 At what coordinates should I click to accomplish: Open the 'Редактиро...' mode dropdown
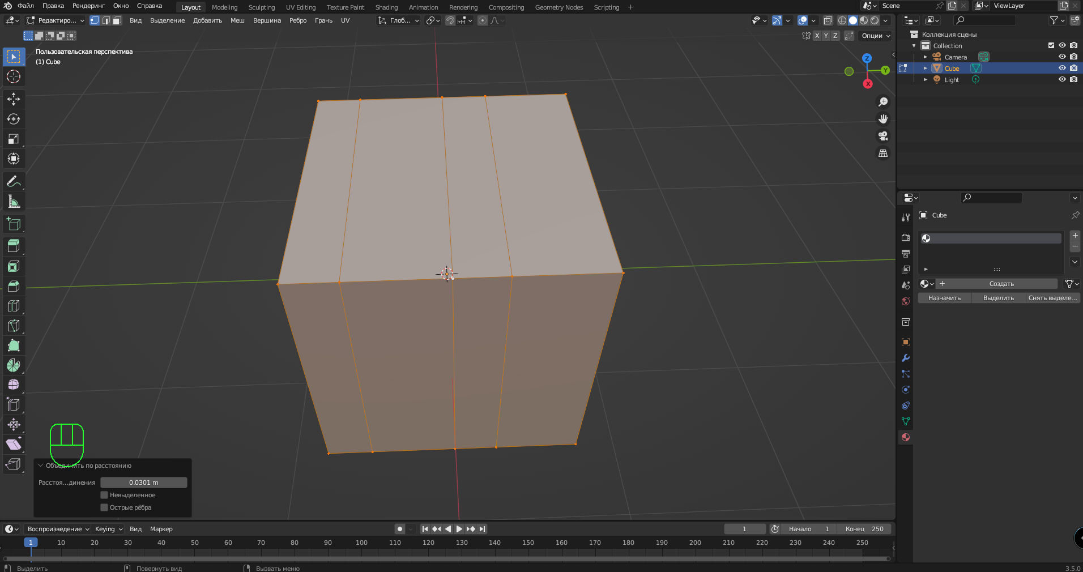click(56, 20)
